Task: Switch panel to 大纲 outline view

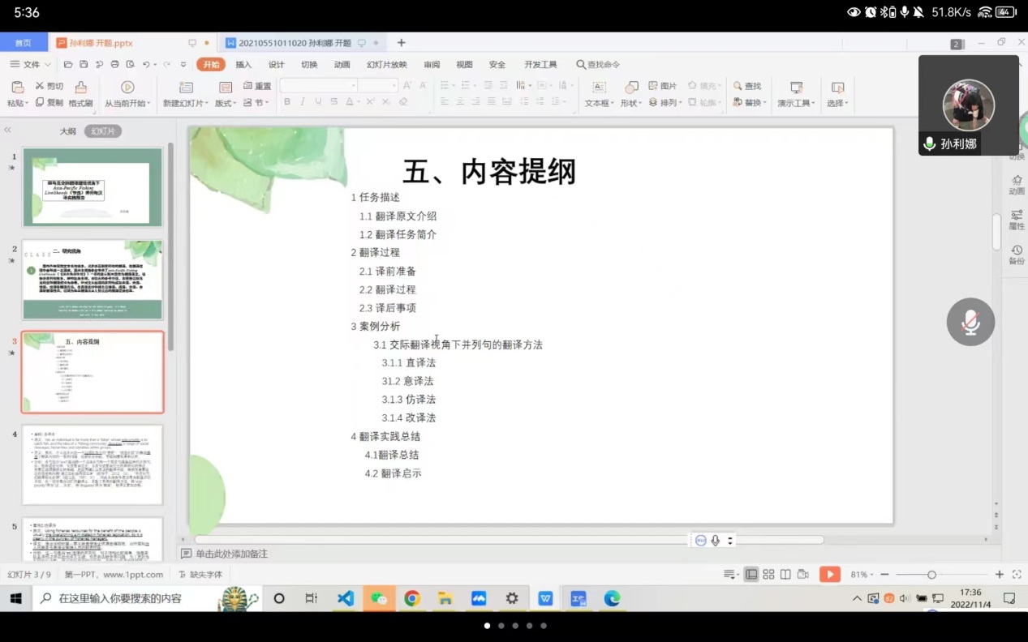Action: click(x=67, y=131)
